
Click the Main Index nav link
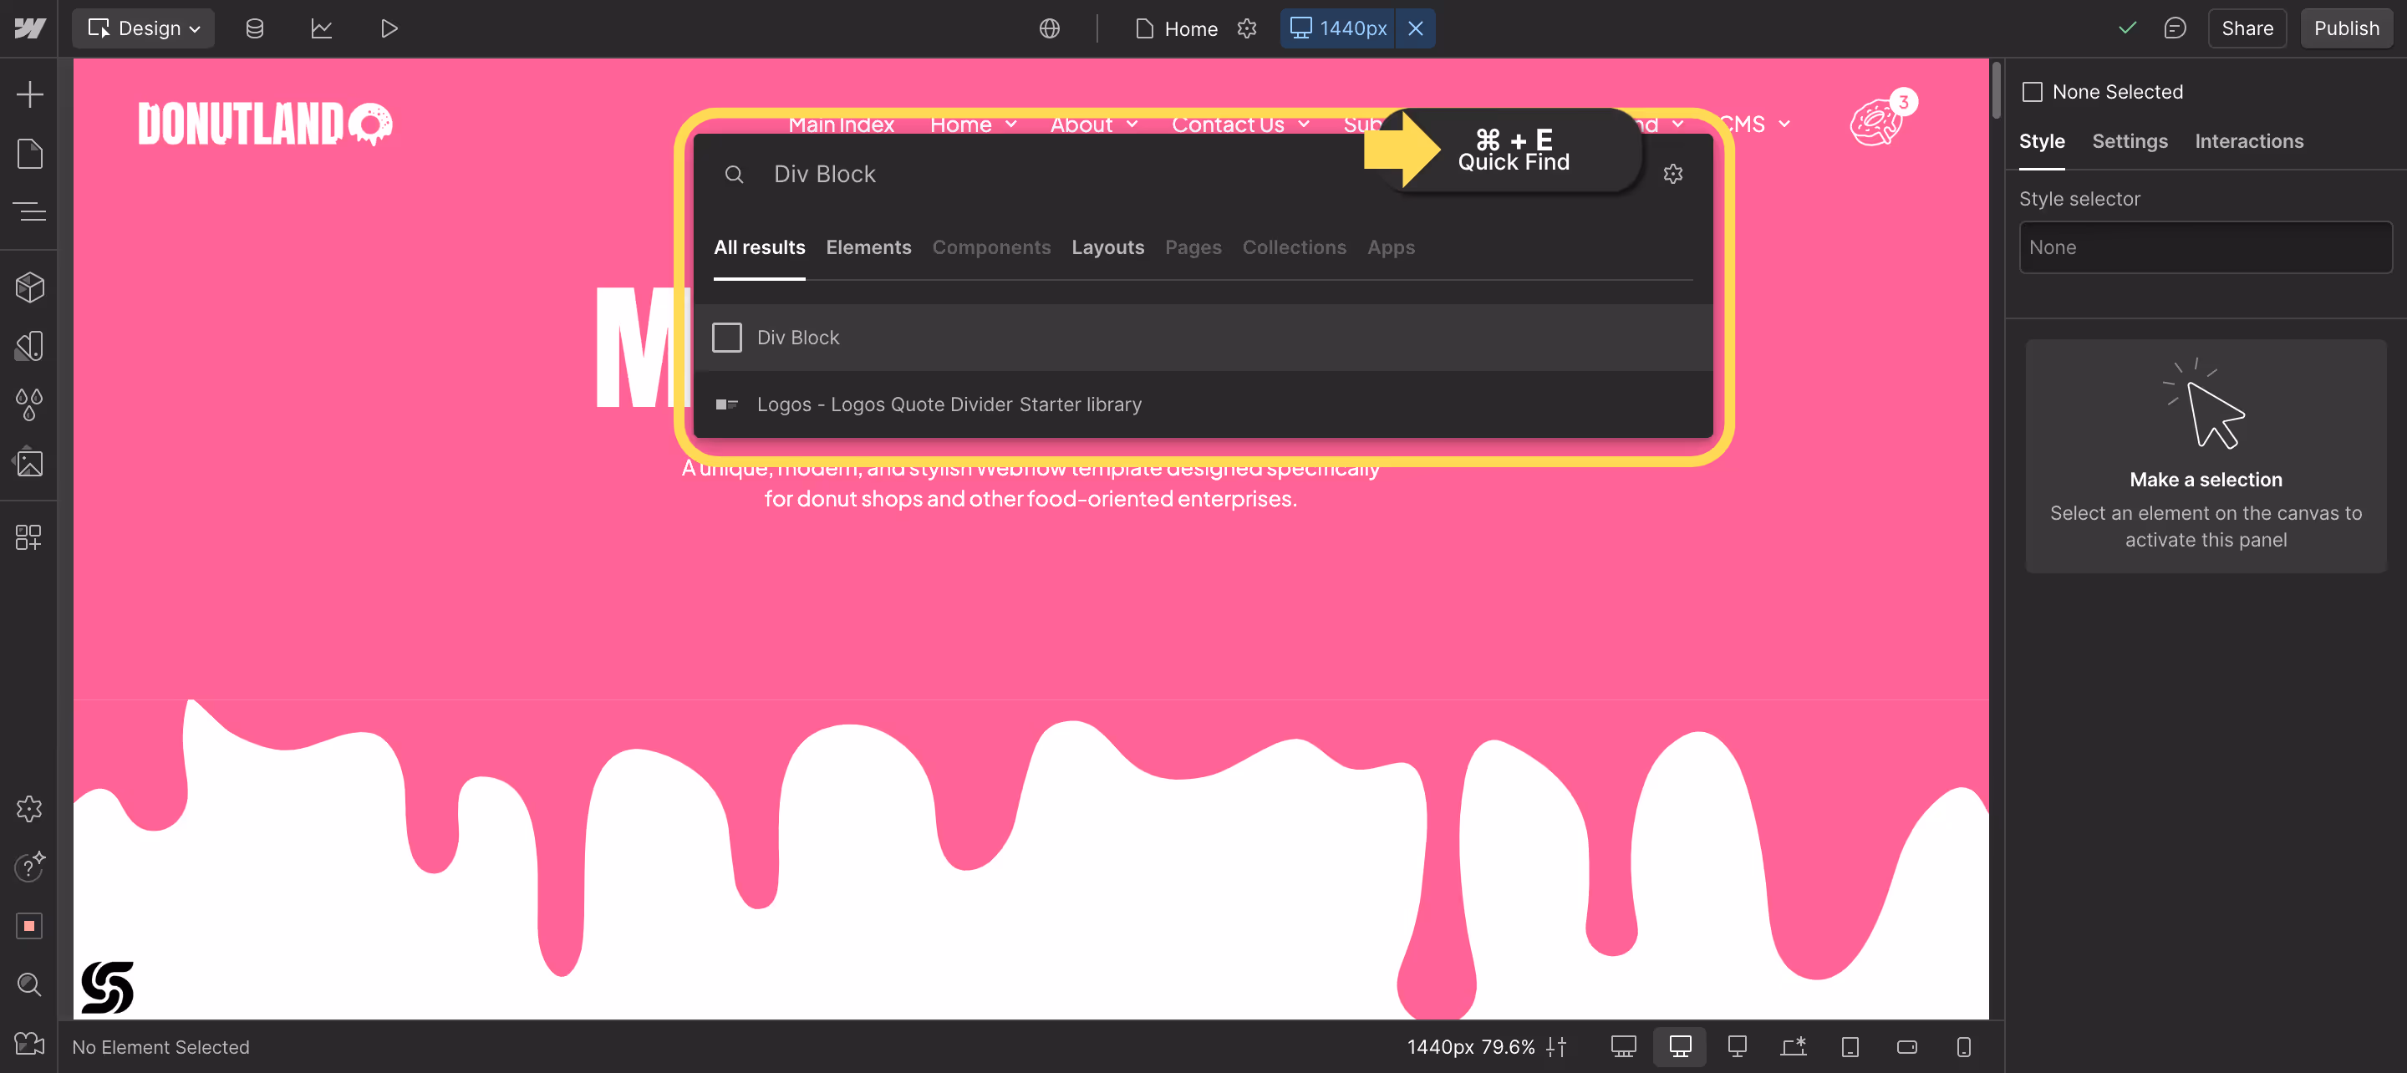(841, 125)
